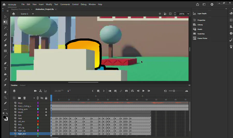
Task: Open the Layer Depth panel from the timeline
Action: pyautogui.click(x=46, y=91)
